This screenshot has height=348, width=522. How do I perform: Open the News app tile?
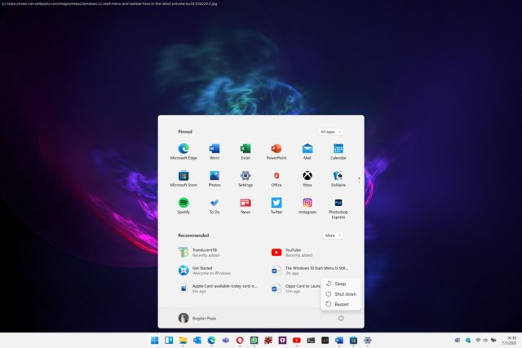click(246, 205)
